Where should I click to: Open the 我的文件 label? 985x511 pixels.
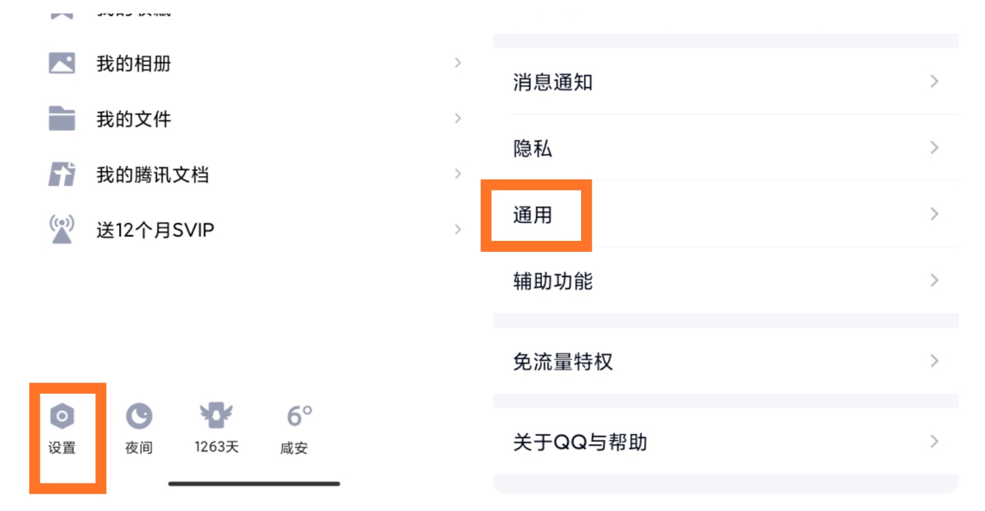pyautogui.click(x=134, y=119)
